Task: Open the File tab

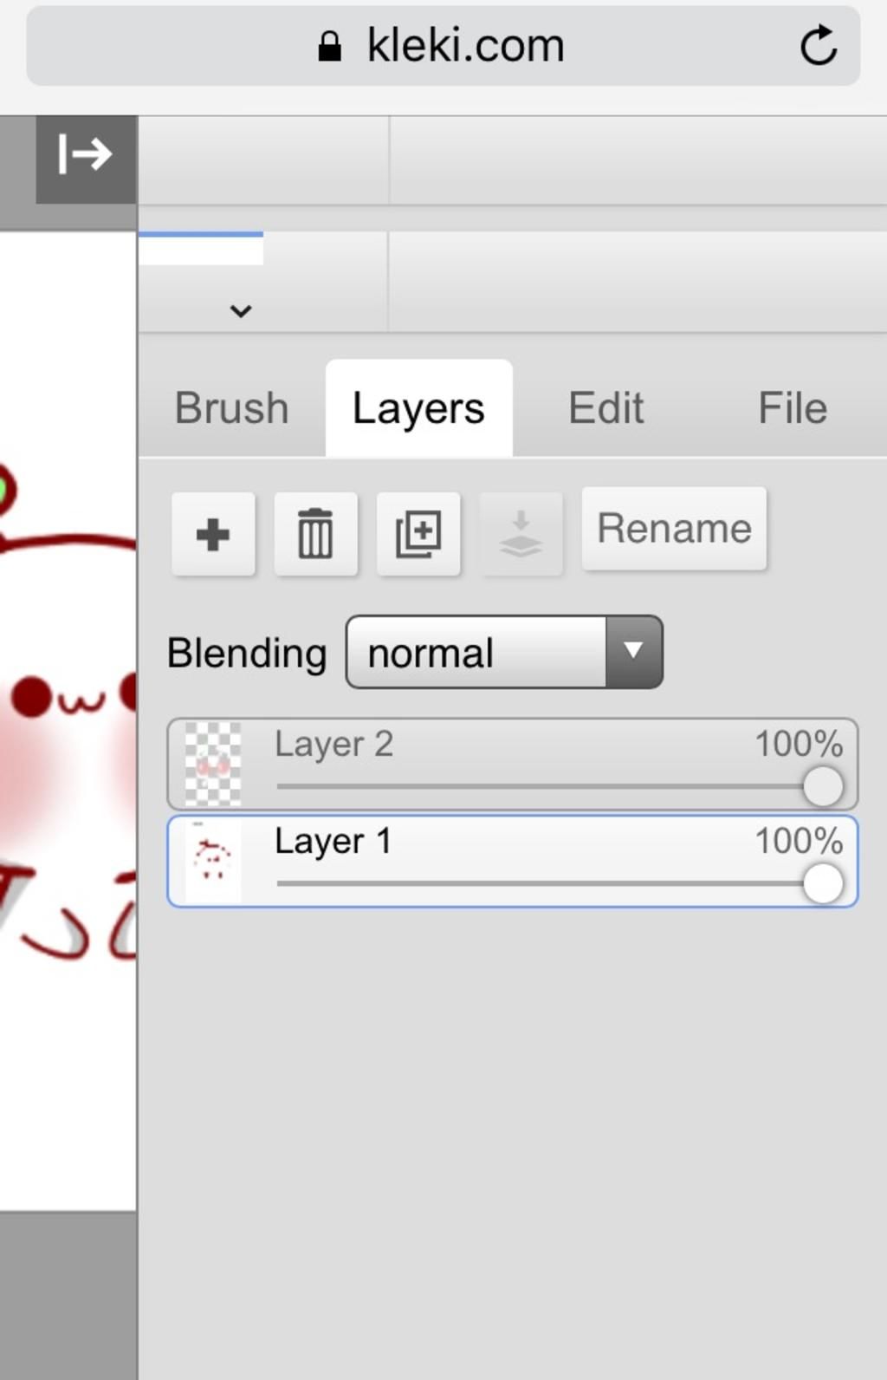Action: pyautogui.click(x=793, y=408)
